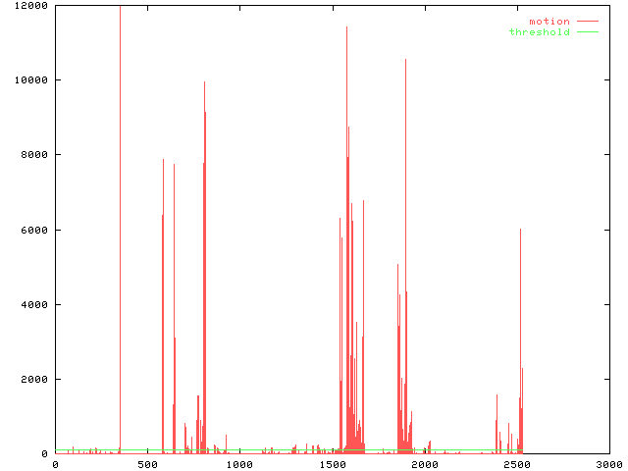Click the 2500 x-axis tick label
The image size is (628, 471).
click(516, 464)
